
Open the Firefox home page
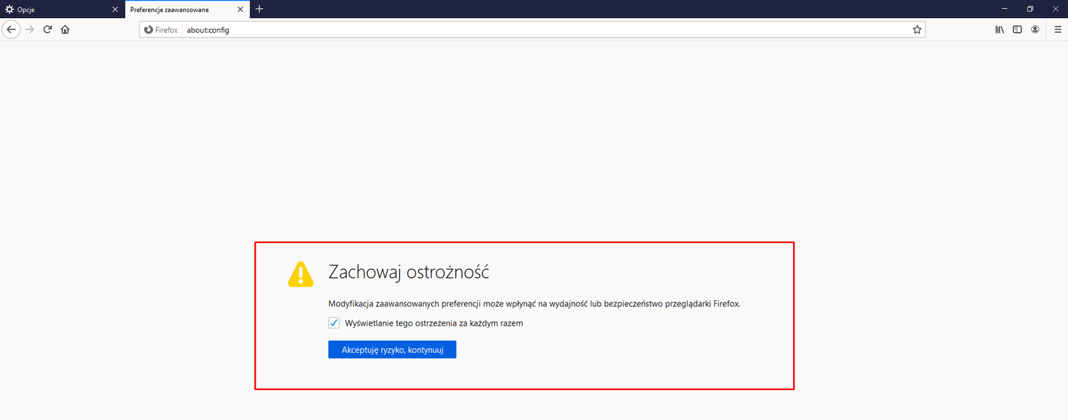click(65, 29)
